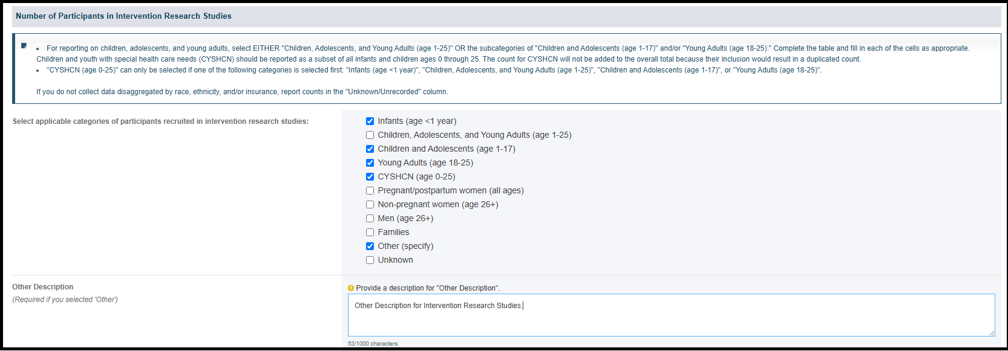The height and width of the screenshot is (351, 1008).
Task: Uncheck Children and Adolescents (age 1-17)
Action: (370, 149)
